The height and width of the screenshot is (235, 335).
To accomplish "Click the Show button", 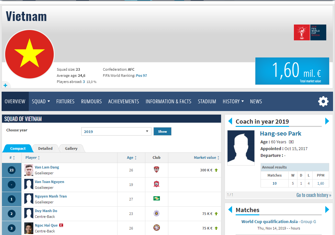I will click(162, 131).
